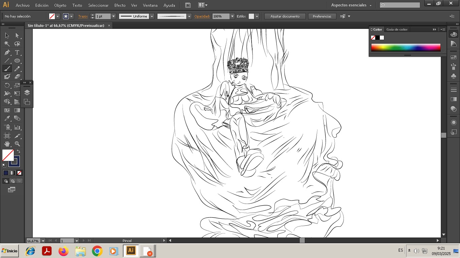Screen dimensions: 460x258
Task: Open Estilo graphic style dropdown
Action: [257, 16]
